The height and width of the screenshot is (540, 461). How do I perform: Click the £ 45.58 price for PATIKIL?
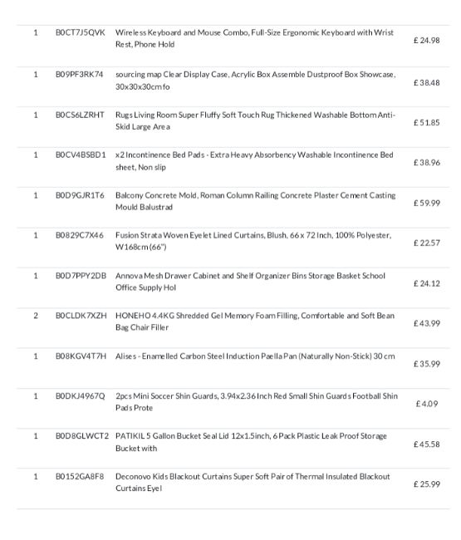click(427, 444)
